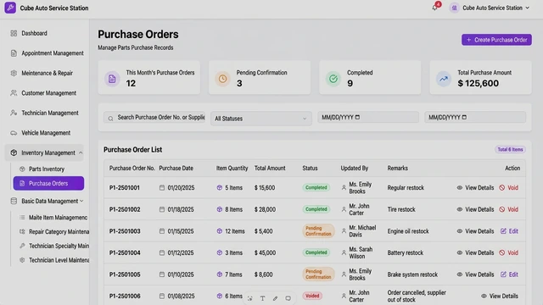
Task: Open Technician Level Maintenance item
Action: tap(53, 260)
